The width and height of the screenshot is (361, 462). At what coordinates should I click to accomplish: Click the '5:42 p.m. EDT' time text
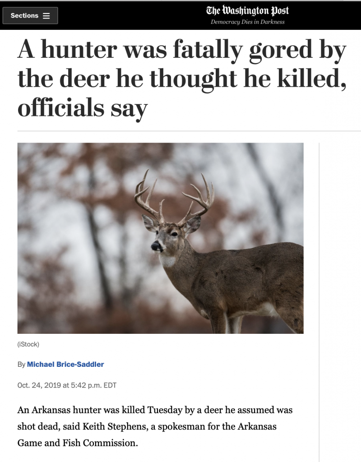(94, 385)
